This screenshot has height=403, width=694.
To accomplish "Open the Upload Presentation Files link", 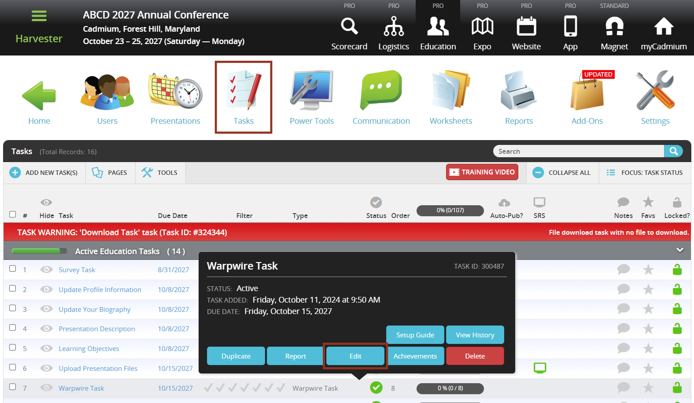I will pyautogui.click(x=98, y=369).
